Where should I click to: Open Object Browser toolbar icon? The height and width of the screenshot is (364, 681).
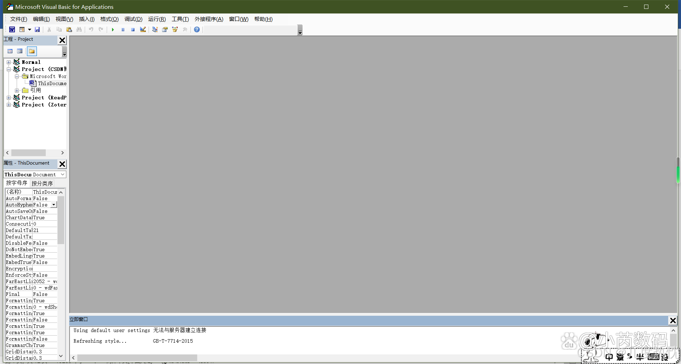coord(175,29)
